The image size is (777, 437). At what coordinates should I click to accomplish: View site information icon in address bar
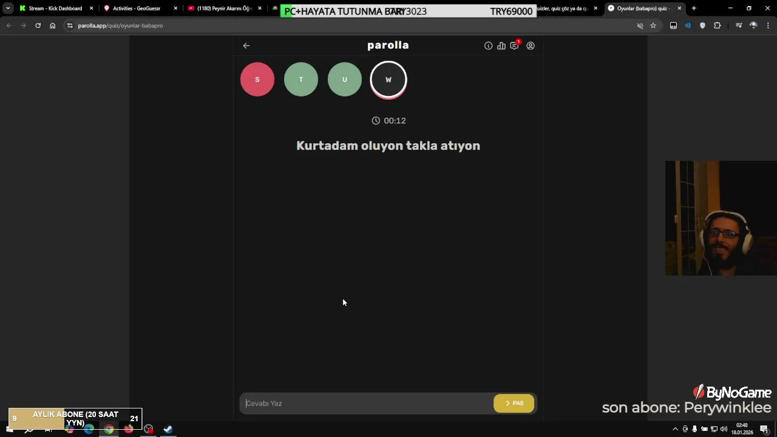click(70, 25)
